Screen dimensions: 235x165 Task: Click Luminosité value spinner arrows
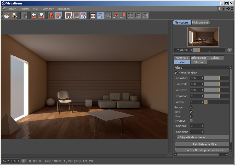[203, 84]
